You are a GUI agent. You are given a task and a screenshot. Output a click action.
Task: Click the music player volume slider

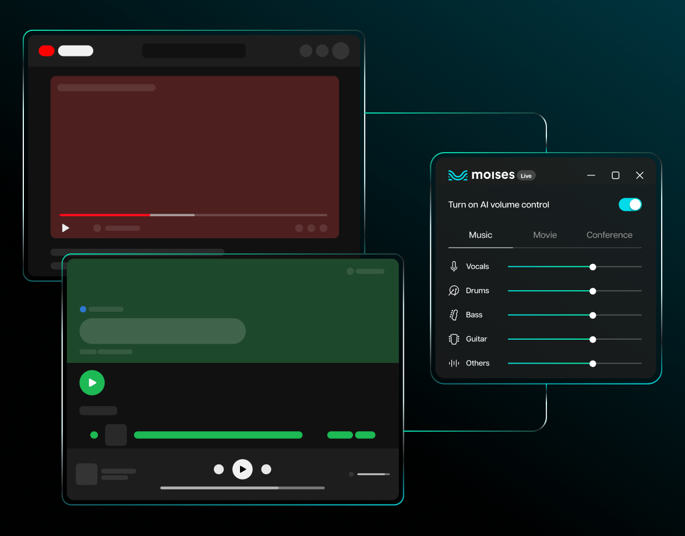373,474
